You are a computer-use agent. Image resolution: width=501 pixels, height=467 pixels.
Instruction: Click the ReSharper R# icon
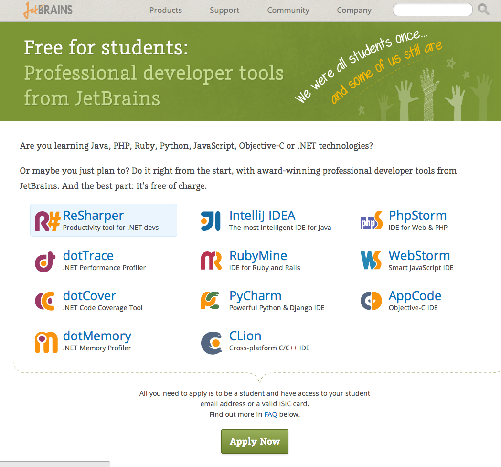coord(47,221)
